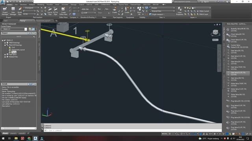Click the ViewCube in the viewport

pos(215,33)
